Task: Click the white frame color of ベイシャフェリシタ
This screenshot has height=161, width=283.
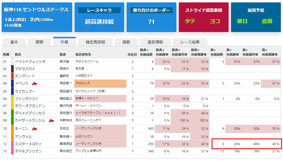Action: click(x=12, y=62)
